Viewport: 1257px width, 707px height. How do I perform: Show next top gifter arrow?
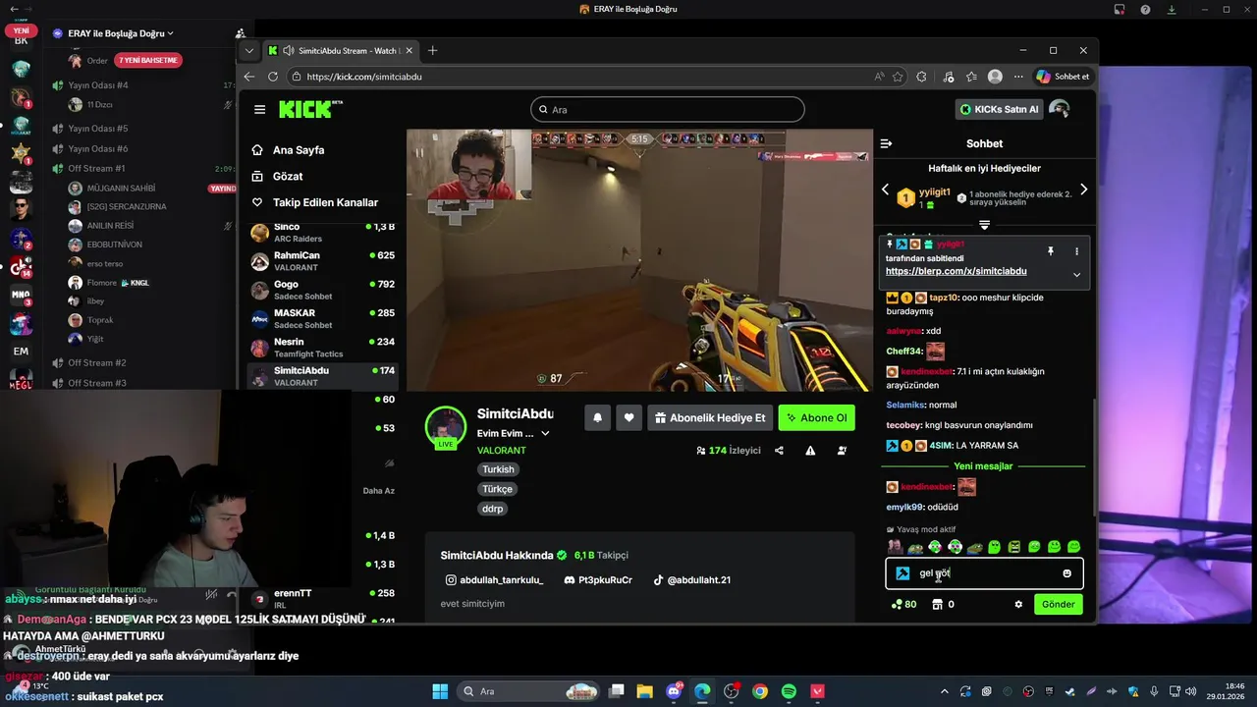pyautogui.click(x=1083, y=190)
